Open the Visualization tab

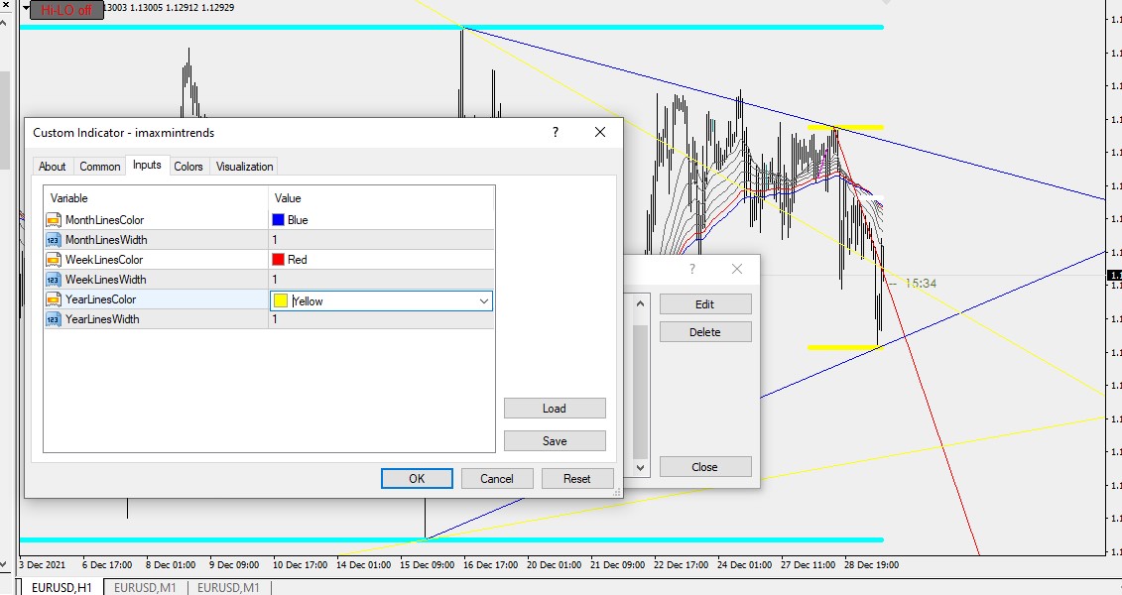pos(245,166)
